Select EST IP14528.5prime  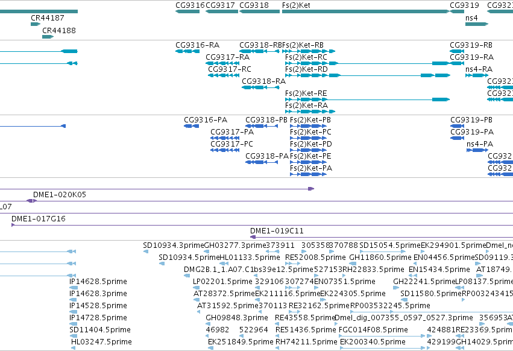click(x=74, y=312)
